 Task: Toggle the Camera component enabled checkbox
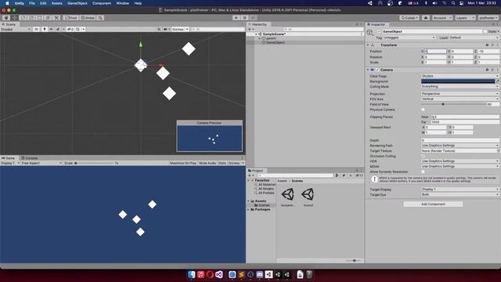click(377, 70)
